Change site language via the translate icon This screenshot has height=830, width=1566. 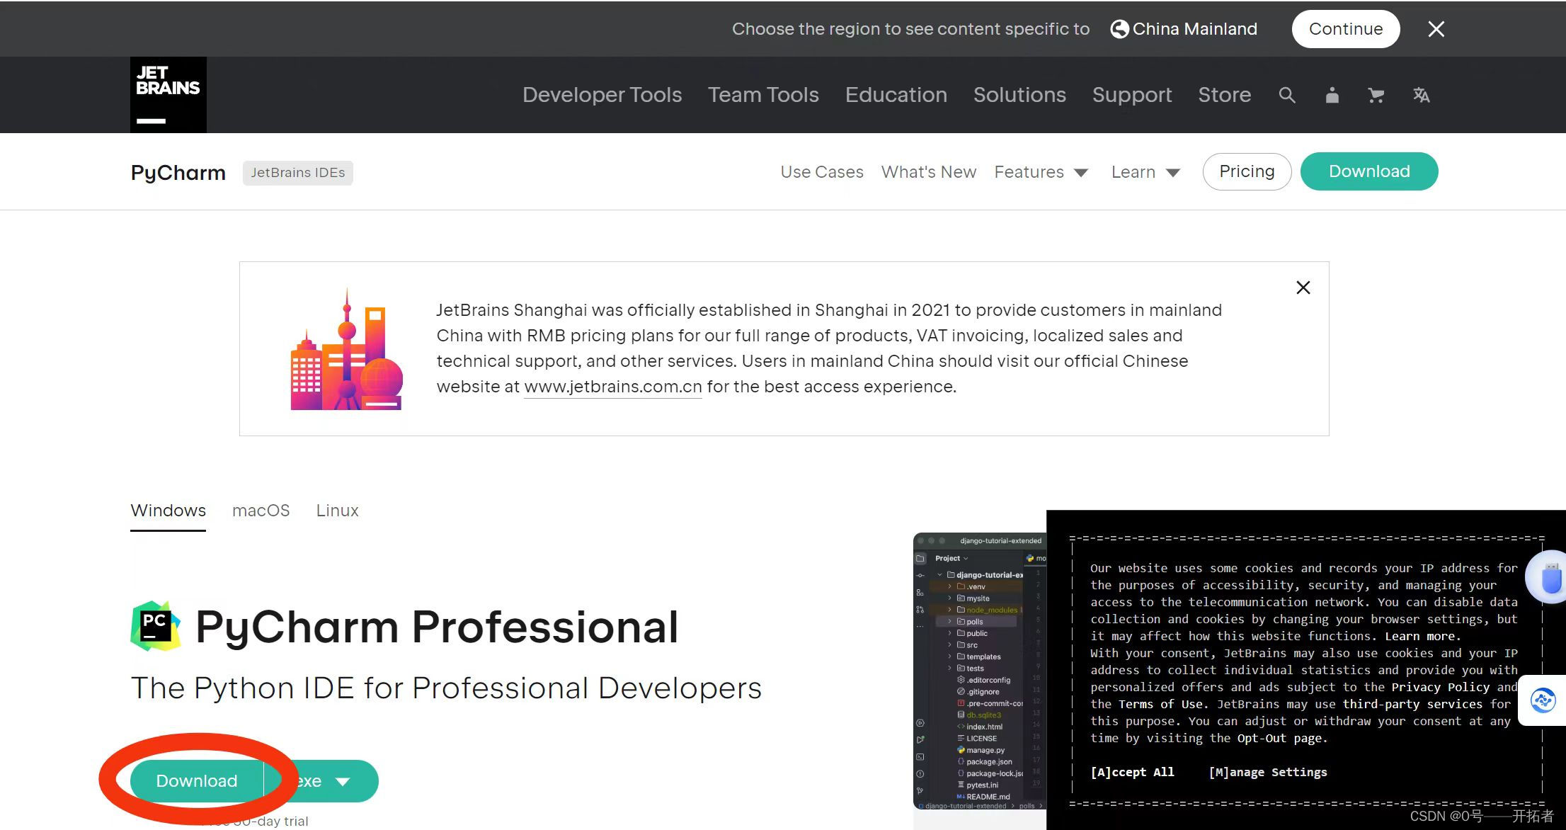1422,95
